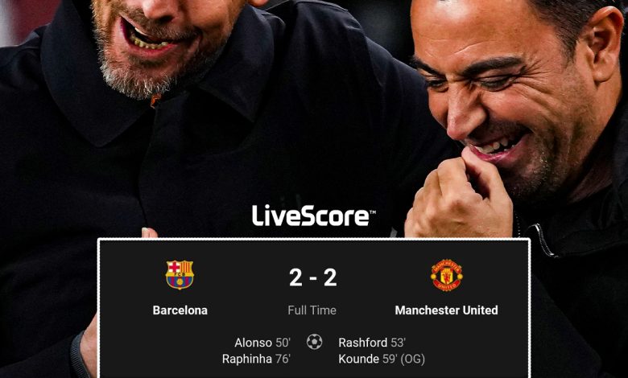Viewport: 628px width, 378px height.
Task: Click the Barcelona home score digit
Action: tap(295, 277)
